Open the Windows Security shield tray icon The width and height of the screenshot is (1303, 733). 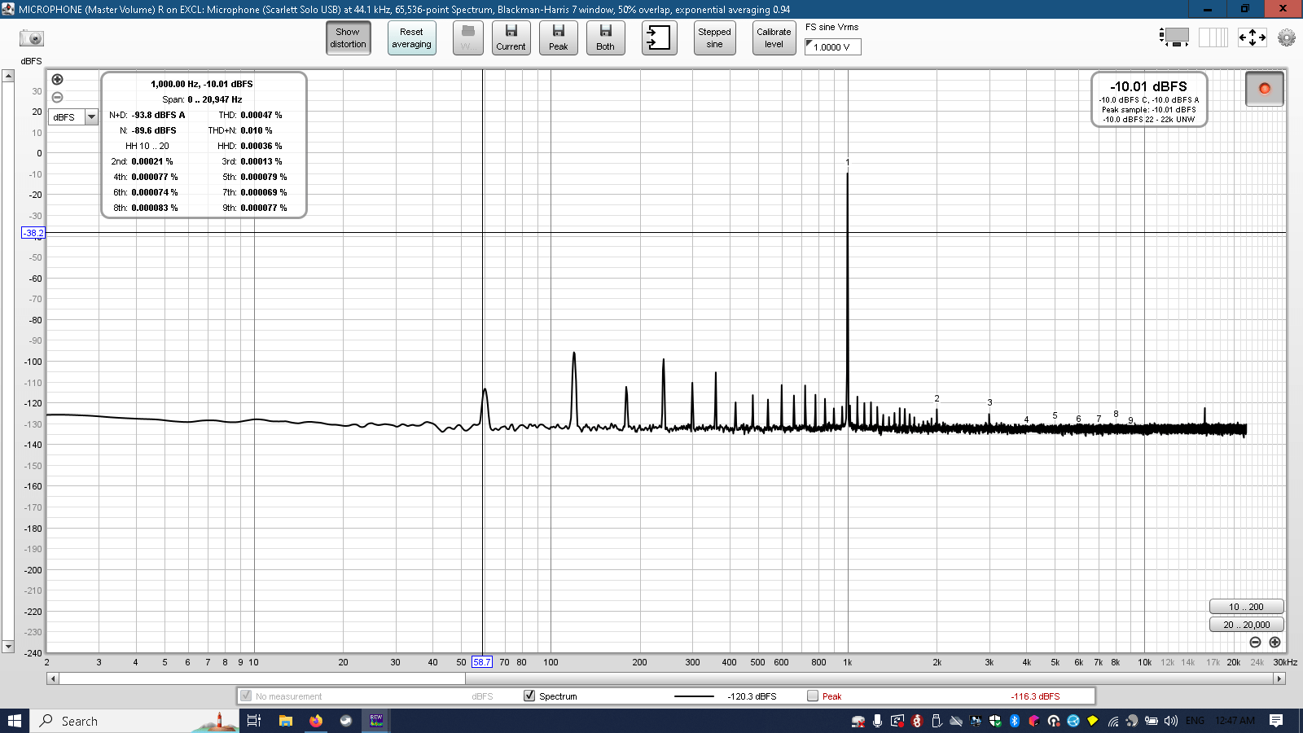(995, 721)
